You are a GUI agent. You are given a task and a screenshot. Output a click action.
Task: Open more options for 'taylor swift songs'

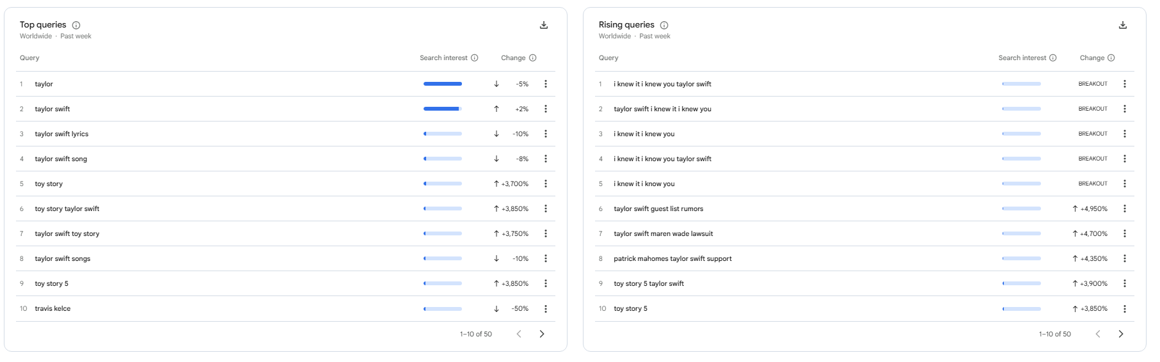click(x=546, y=258)
